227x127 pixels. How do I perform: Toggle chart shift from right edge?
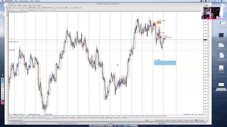pos(71,8)
